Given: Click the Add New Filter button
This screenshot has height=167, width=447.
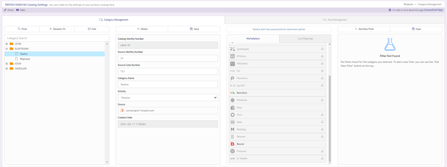Looking at the screenshot, I should 364,29.
